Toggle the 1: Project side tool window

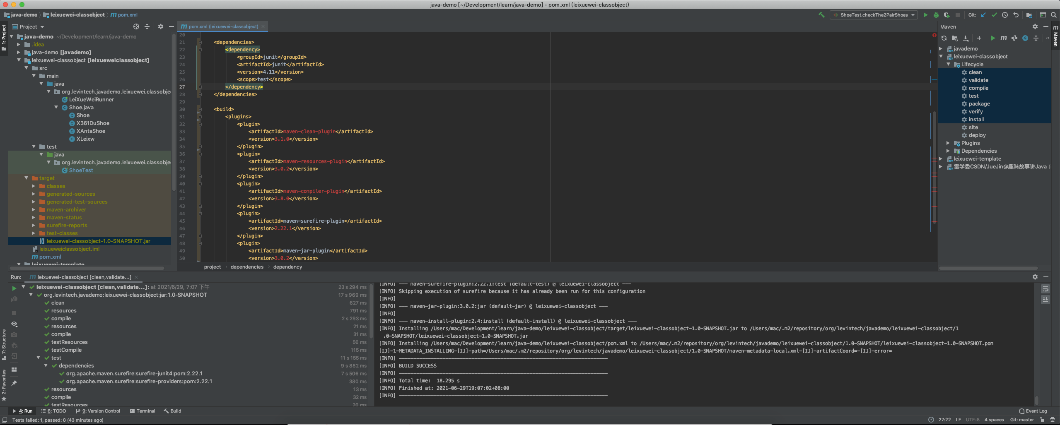[x=4, y=37]
